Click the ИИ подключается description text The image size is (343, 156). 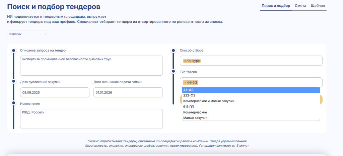point(115,19)
